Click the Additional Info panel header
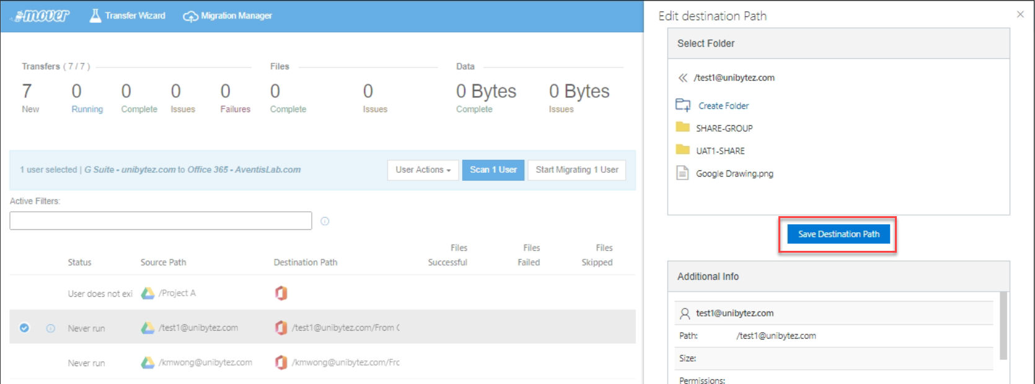 [x=839, y=277]
